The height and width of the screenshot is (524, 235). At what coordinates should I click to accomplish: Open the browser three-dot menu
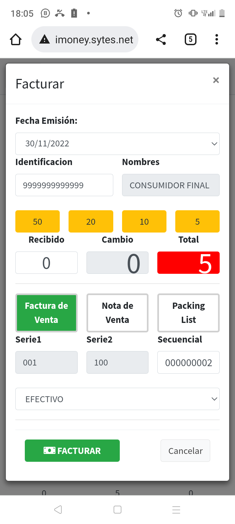(216, 40)
